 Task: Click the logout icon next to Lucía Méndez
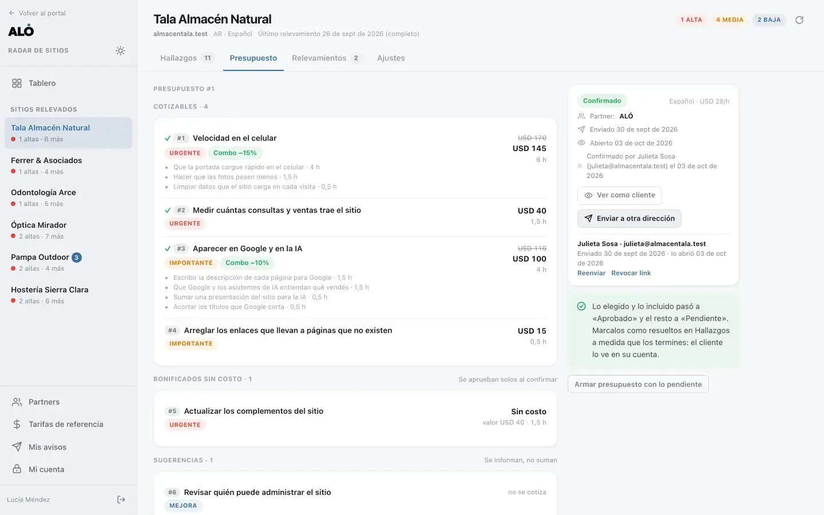(x=121, y=500)
